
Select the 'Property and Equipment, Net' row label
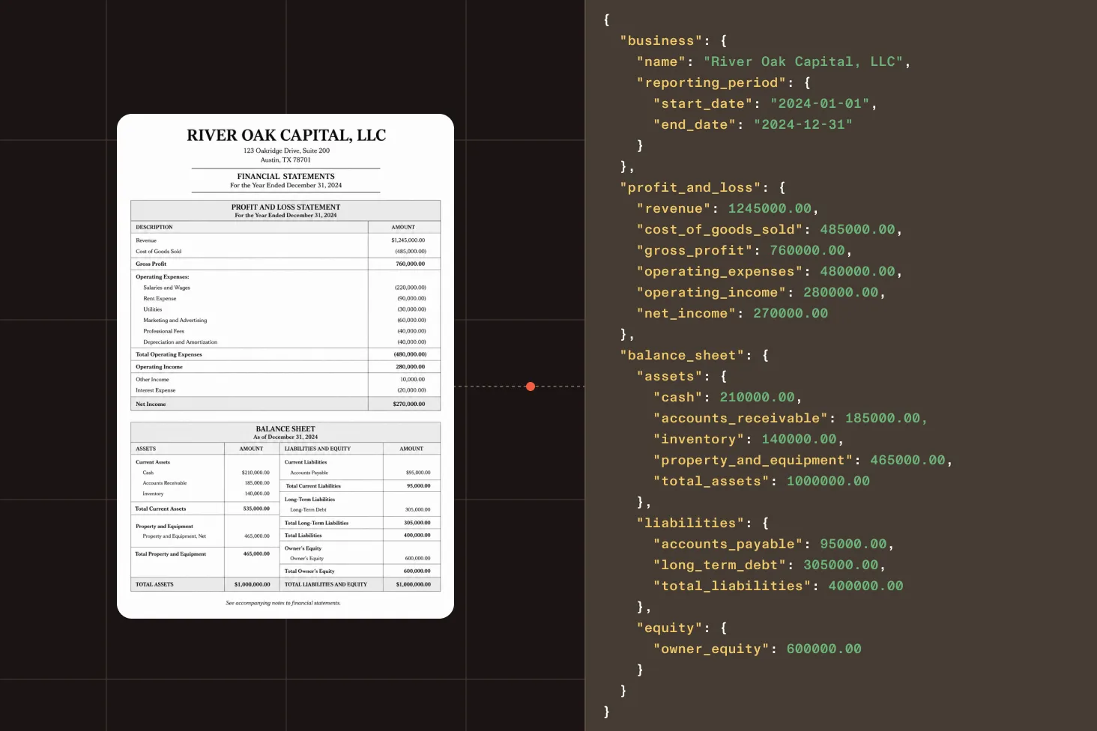tap(175, 536)
